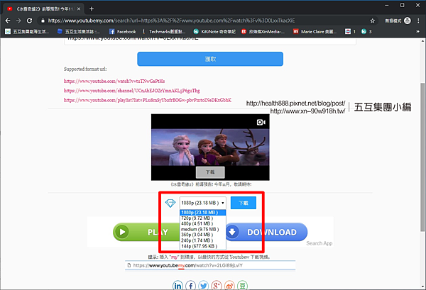The image size is (426, 290).
Task: Share via the Twitter icon
Action: click(x=204, y=285)
